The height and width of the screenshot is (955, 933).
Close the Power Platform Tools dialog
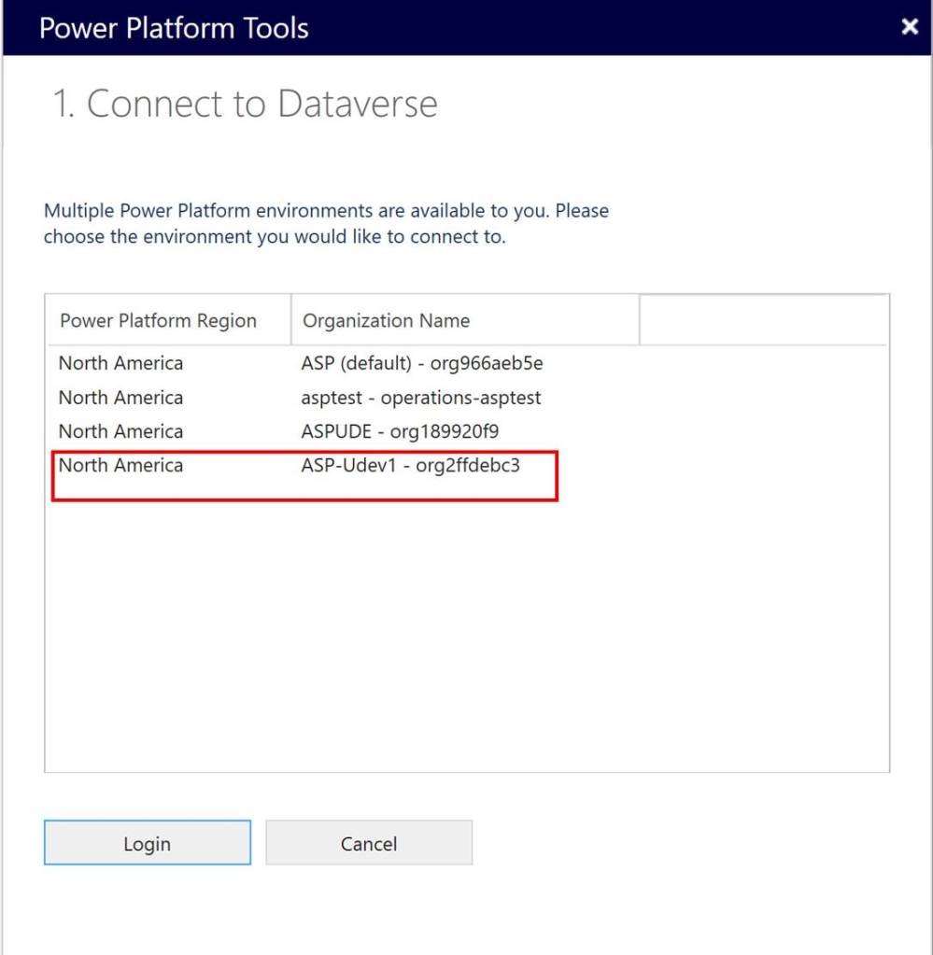coord(910,27)
